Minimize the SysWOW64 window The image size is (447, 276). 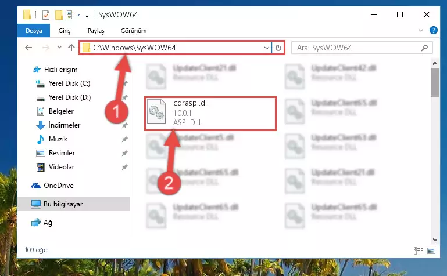pyautogui.click(x=373, y=14)
